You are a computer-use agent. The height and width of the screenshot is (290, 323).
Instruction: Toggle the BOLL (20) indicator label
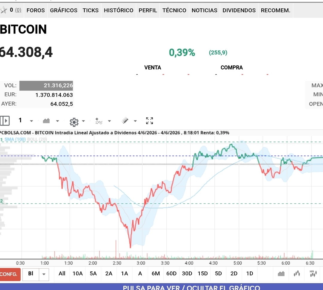click(x=37, y=139)
